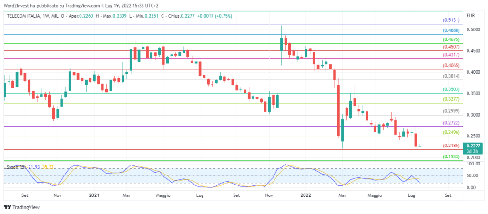Jump to 2021 on the time axis
Screen dimensions: 488x214
pyautogui.click(x=94, y=195)
